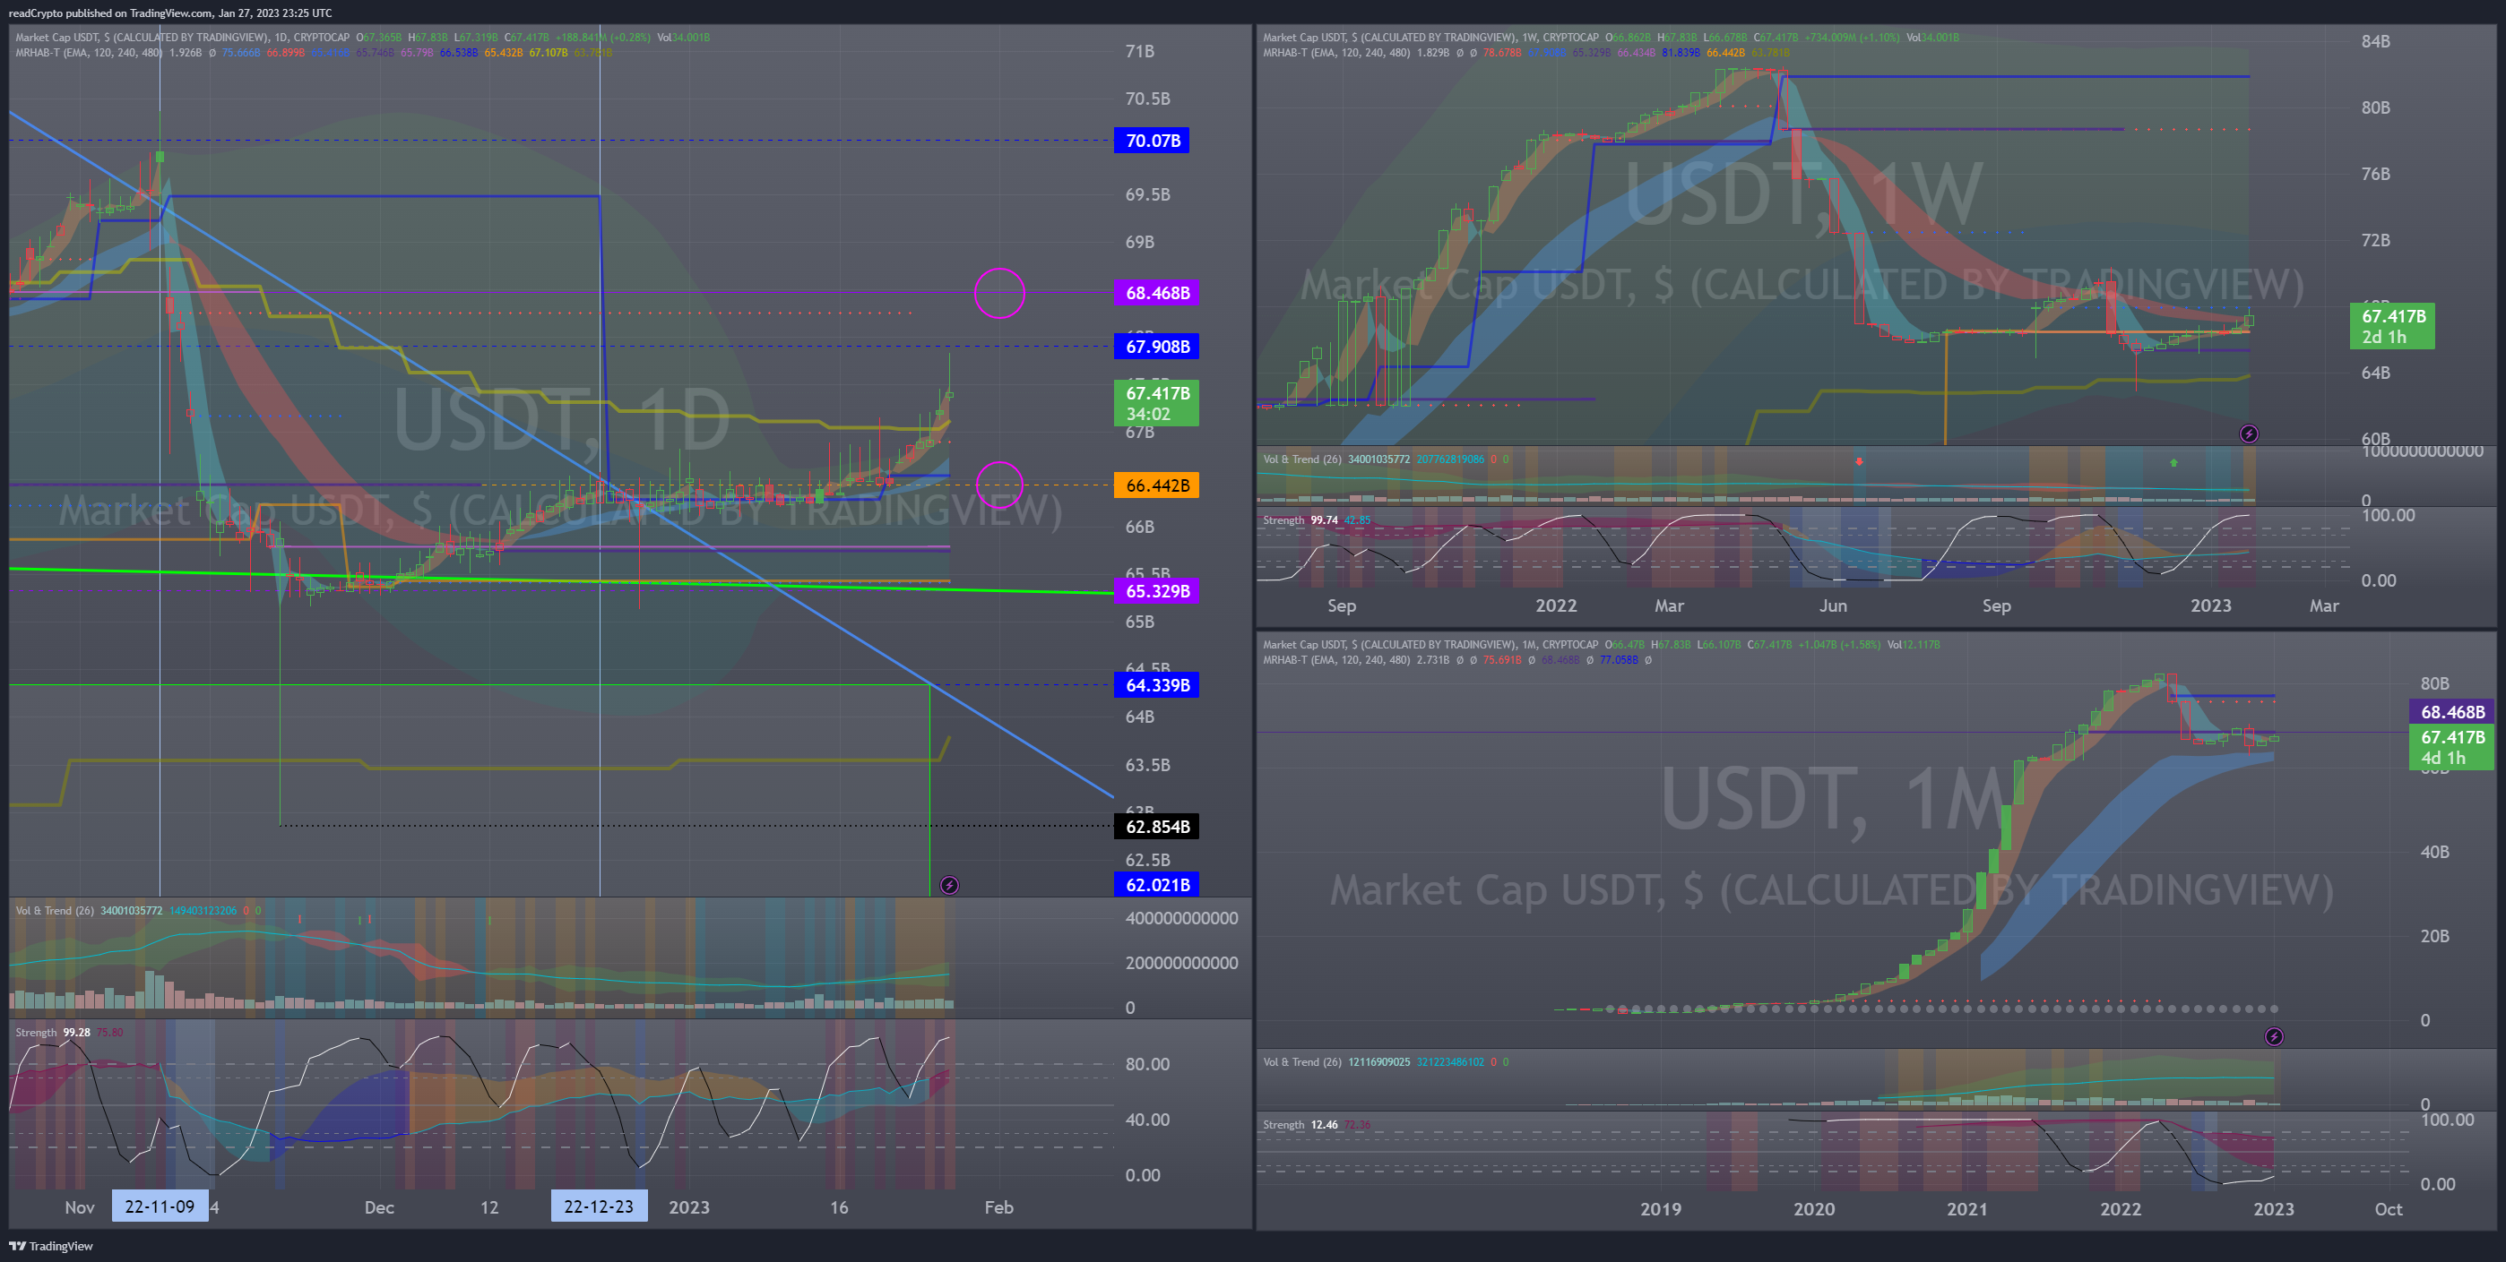Viewport: 2506px width, 1262px height.
Task: Select the purple 68.468B price label on daily chart
Action: 1157,293
